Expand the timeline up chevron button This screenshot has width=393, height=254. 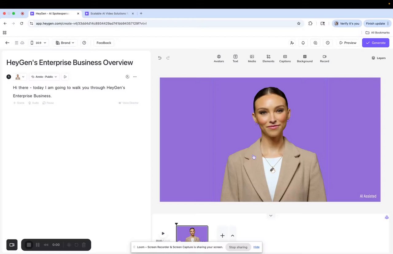click(x=232, y=236)
